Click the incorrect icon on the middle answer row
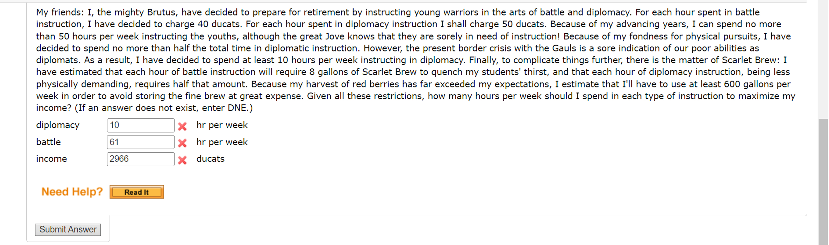This screenshot has width=829, height=245. coord(182,143)
